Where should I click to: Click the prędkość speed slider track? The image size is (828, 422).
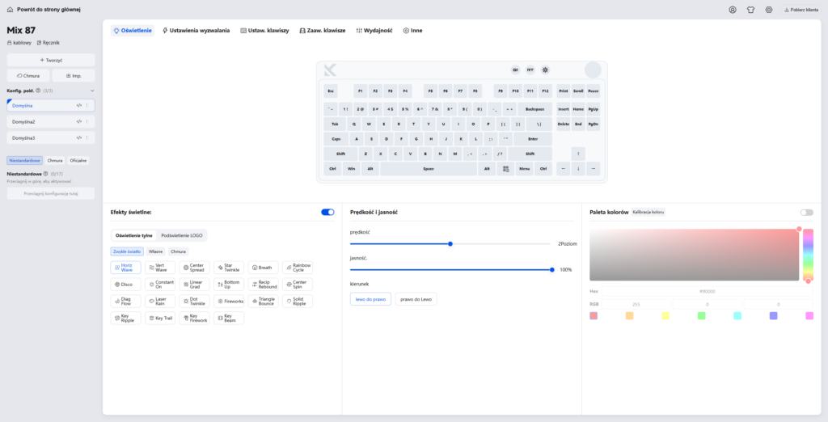click(450, 244)
